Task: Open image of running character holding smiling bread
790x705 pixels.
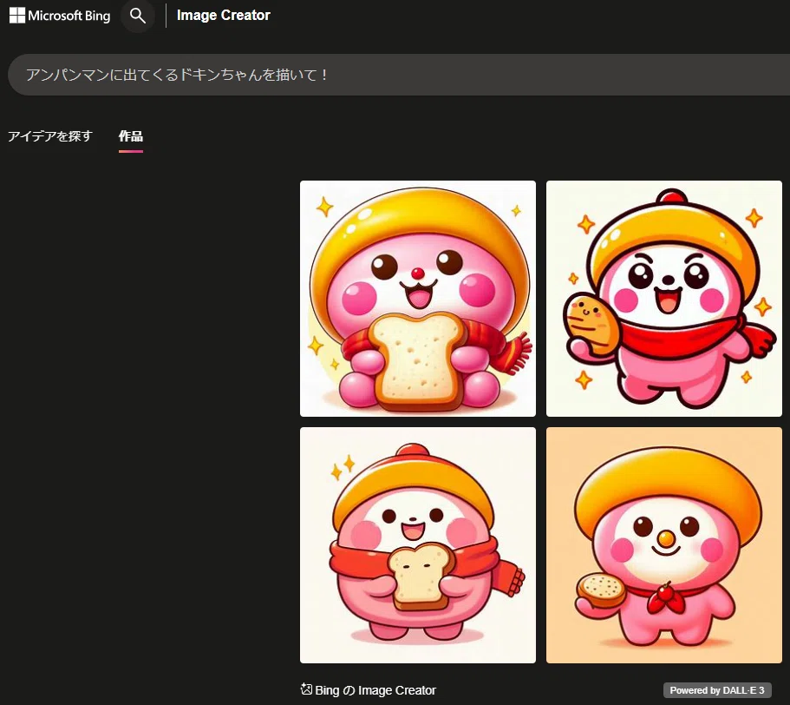Action: [x=664, y=299]
